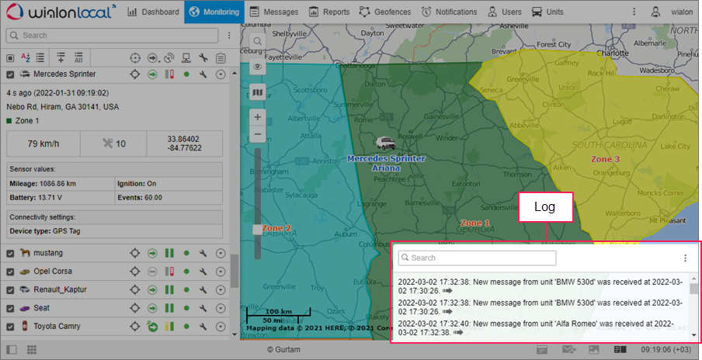This screenshot has width=702, height=360.
Task: Expand the Seat actions dropdown
Action: (221, 309)
